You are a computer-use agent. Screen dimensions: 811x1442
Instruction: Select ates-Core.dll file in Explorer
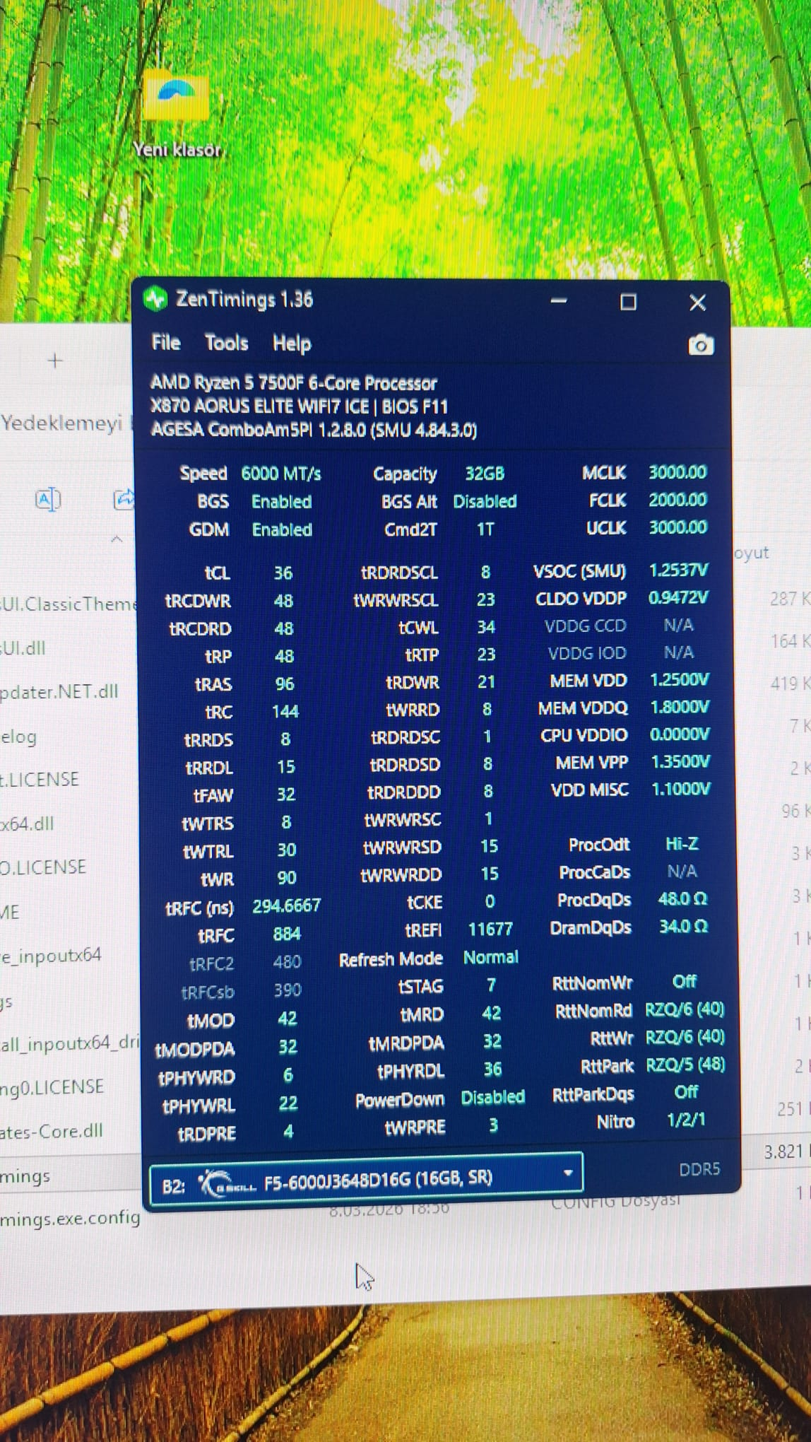[52, 1130]
